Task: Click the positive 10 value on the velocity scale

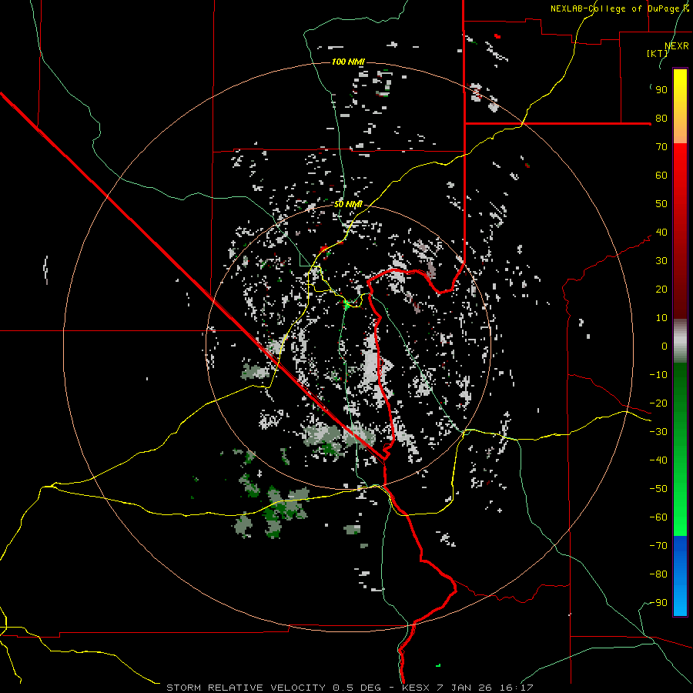Action: (661, 318)
